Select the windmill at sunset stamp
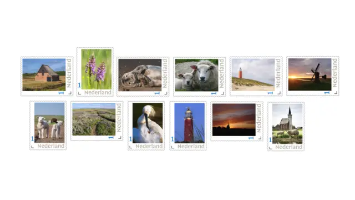Screen dimensions: 355x200 click(313, 76)
